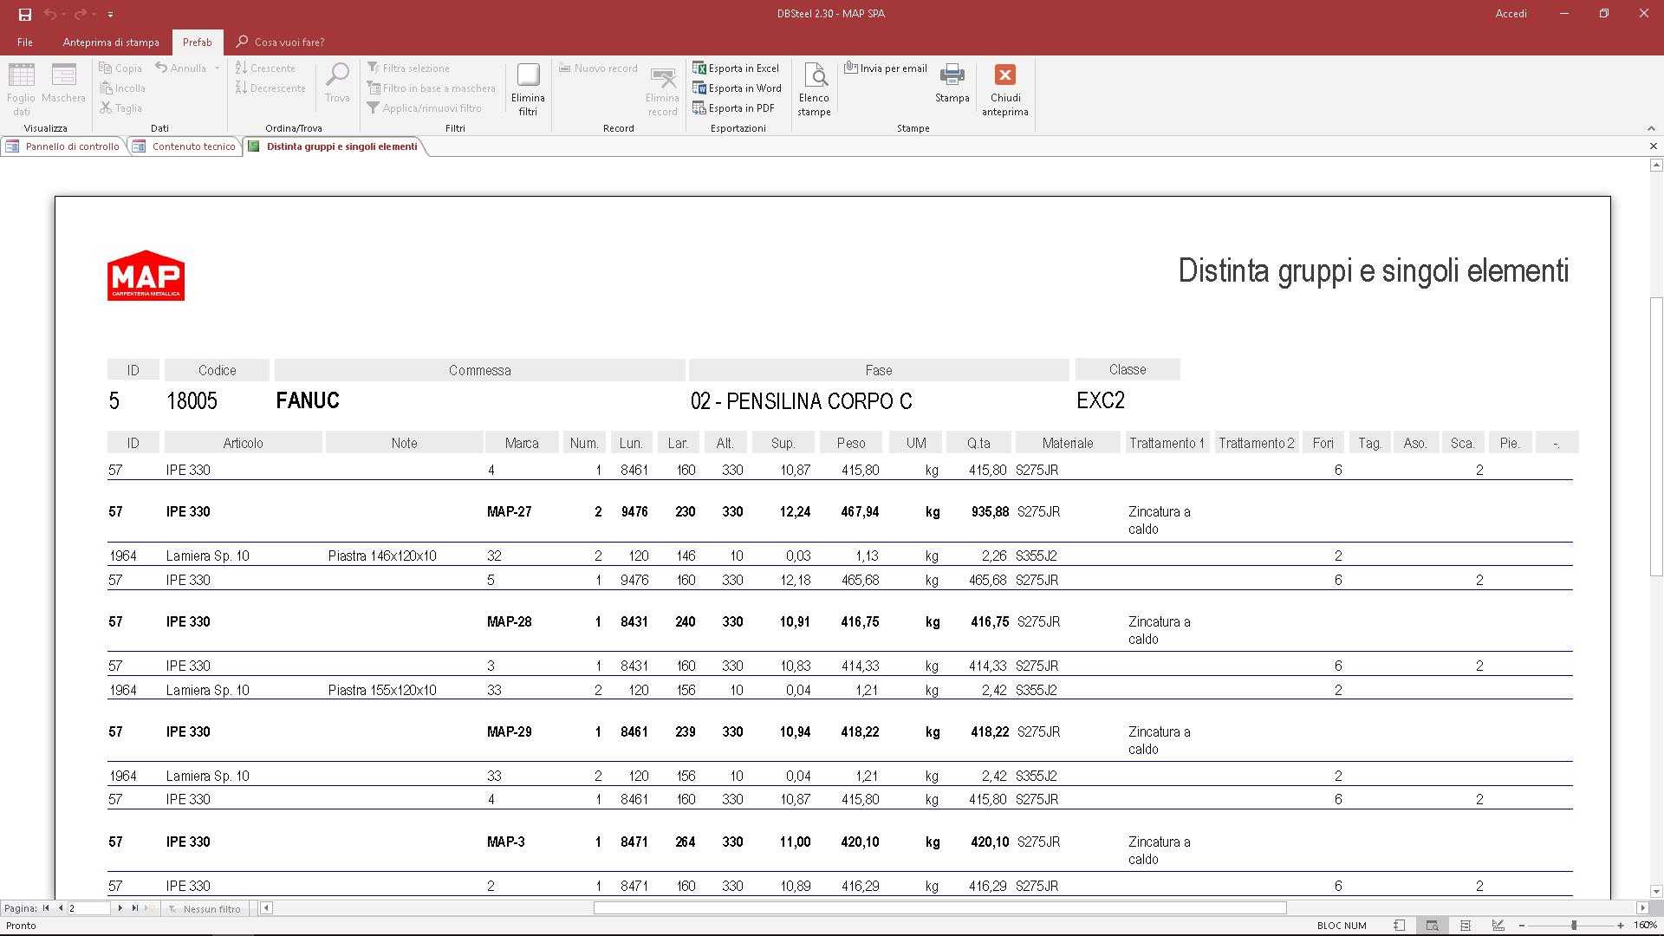Click Chiudi anteprima button
This screenshot has height=936, width=1664.
[1005, 89]
